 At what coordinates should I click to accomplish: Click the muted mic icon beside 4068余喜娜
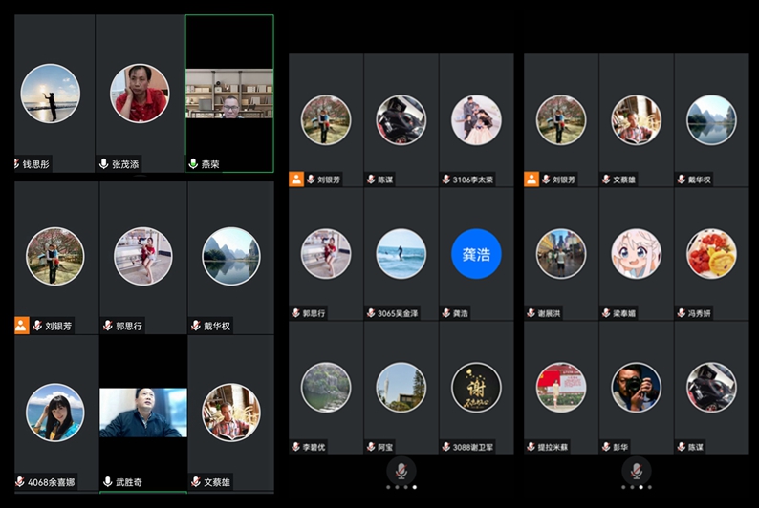(x=20, y=482)
